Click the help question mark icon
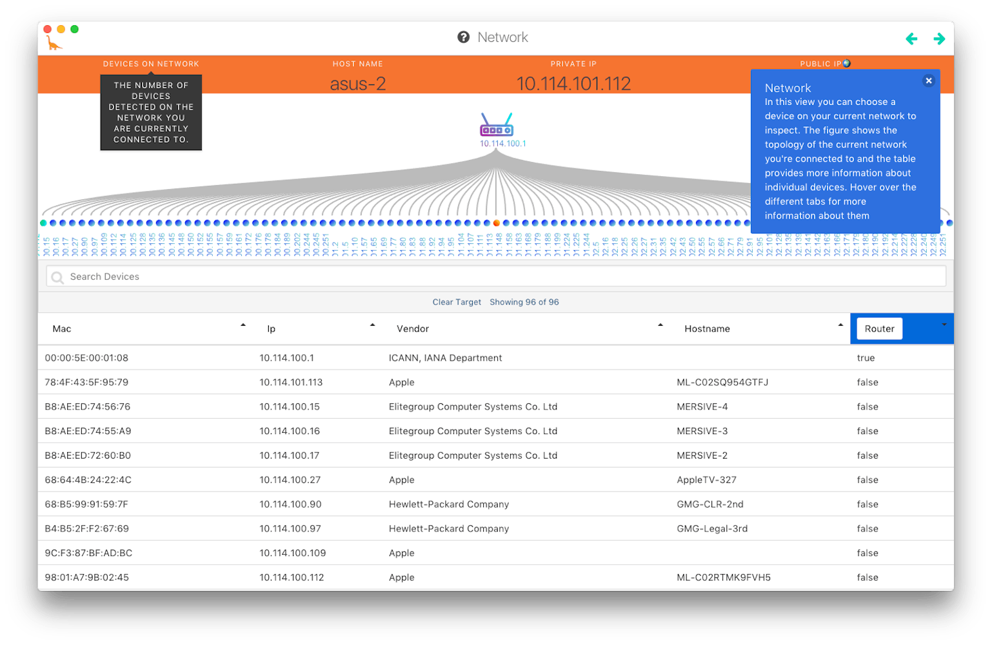 pyautogui.click(x=463, y=37)
